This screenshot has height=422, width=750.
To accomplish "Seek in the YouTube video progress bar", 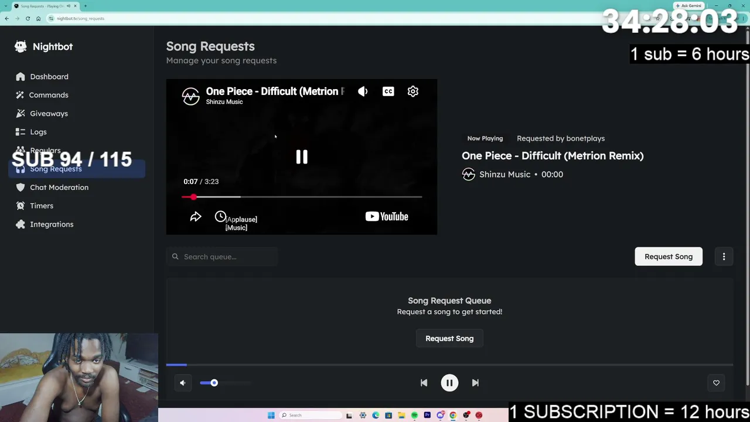I will coord(302,197).
